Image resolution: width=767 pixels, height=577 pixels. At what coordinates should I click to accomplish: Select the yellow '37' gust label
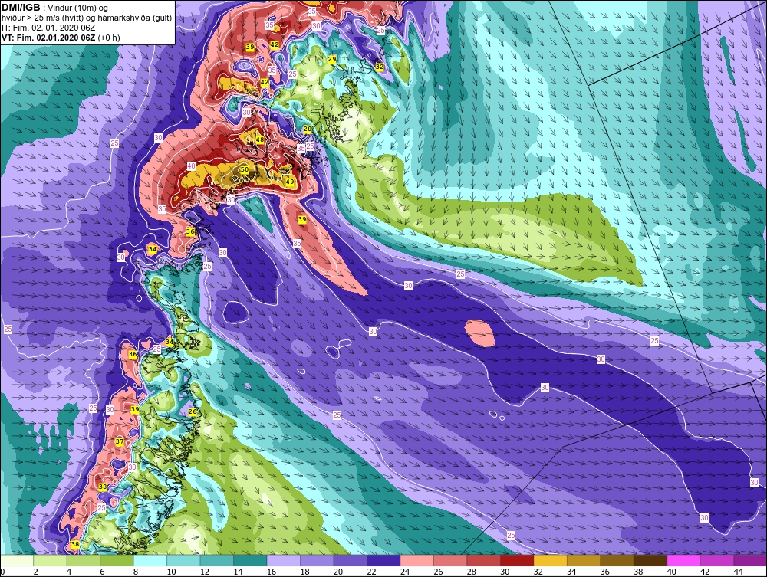pyautogui.click(x=120, y=441)
